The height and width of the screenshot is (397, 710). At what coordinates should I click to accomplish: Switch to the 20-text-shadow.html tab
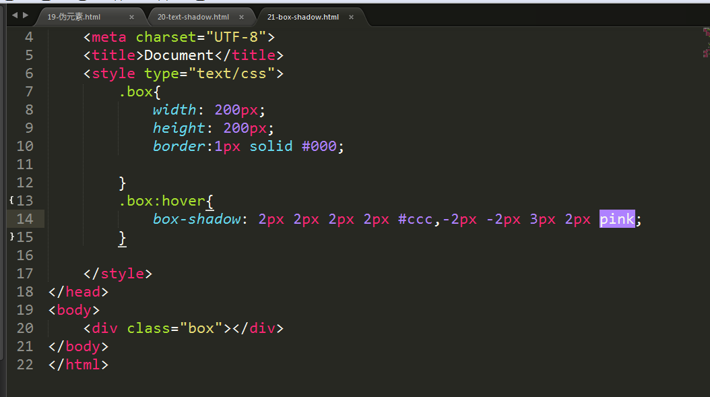[193, 17]
